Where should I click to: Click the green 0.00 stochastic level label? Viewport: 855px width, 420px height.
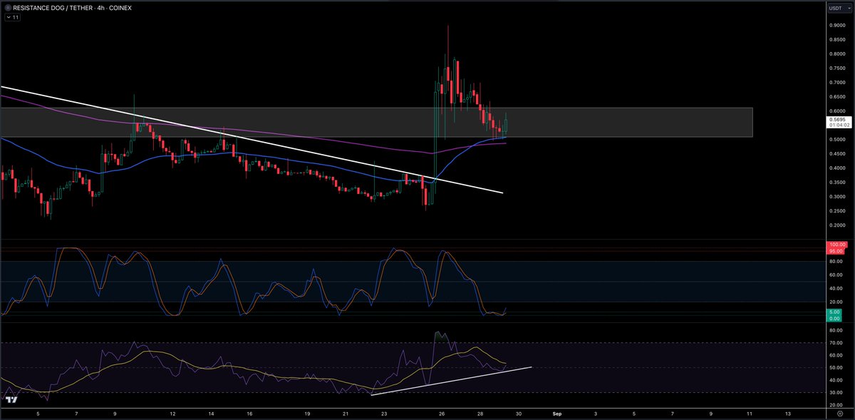point(836,319)
